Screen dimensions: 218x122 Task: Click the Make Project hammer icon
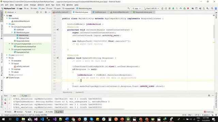[x=128, y=8]
